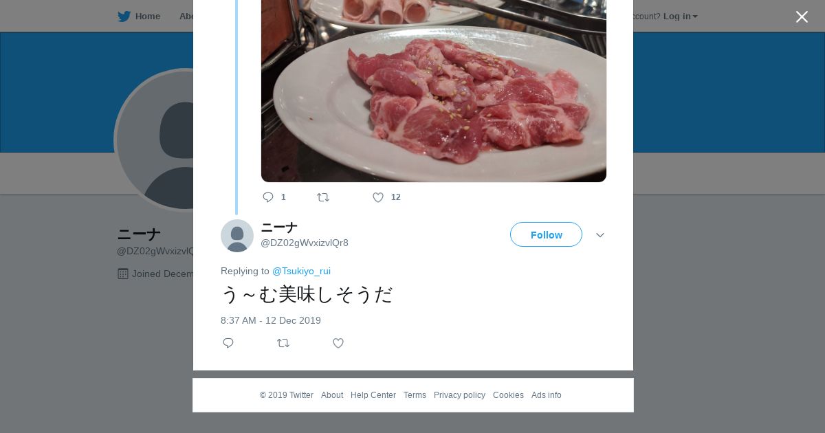Open ニーナ's small profile avatar
Image resolution: width=825 pixels, height=433 pixels.
237,236
